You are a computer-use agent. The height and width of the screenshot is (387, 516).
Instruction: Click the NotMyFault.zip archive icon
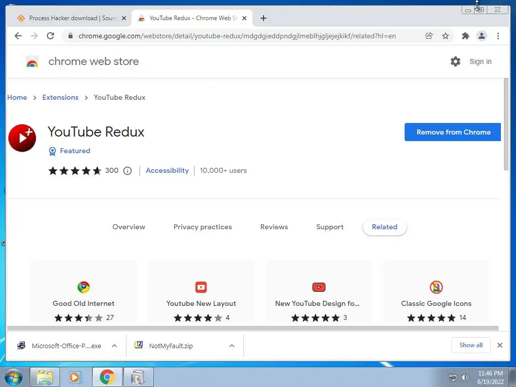click(139, 345)
